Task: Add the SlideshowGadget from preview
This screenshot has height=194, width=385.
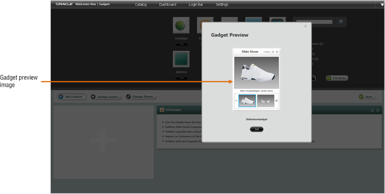Action: tap(257, 129)
